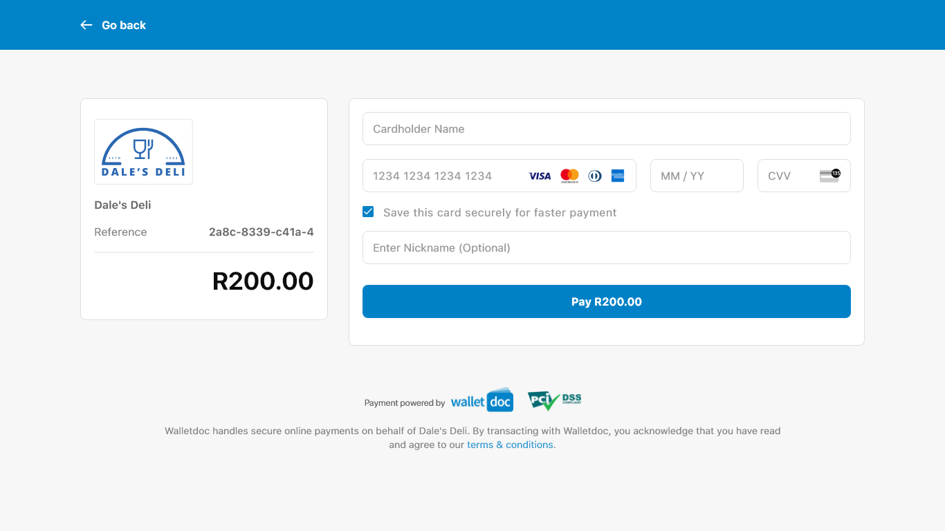Click the PCI DSS compliance badge
Viewport: 945px width, 531px height.
tap(554, 400)
